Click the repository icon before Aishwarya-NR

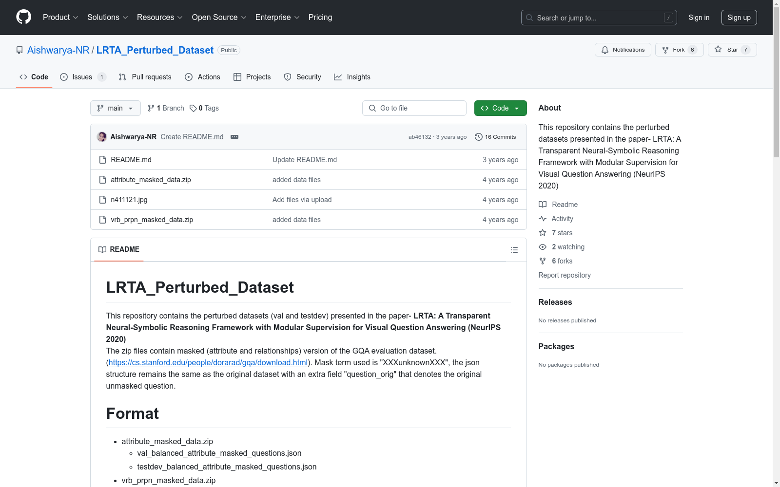19,50
